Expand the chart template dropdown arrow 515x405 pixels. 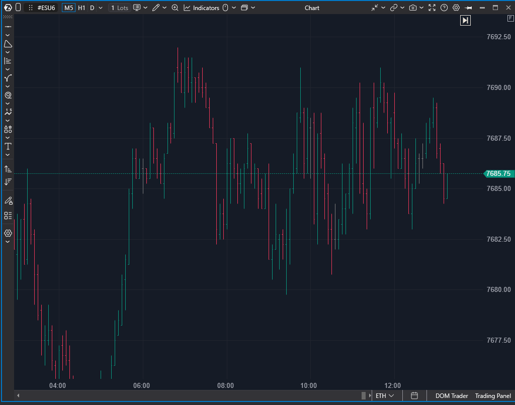tap(145, 8)
